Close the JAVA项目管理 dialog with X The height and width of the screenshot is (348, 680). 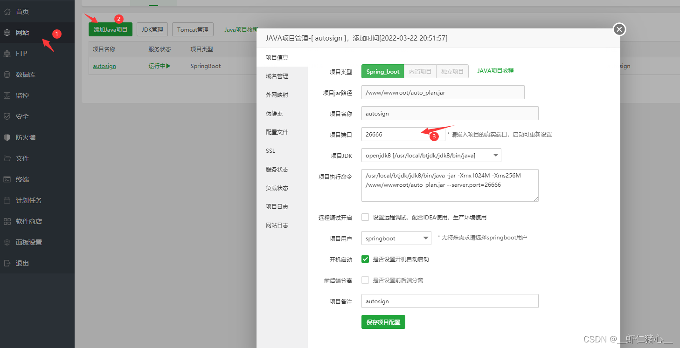(619, 29)
